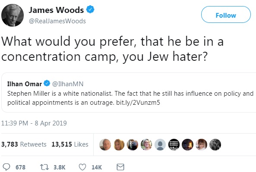View the 3,783 Retweets list

[24, 144]
